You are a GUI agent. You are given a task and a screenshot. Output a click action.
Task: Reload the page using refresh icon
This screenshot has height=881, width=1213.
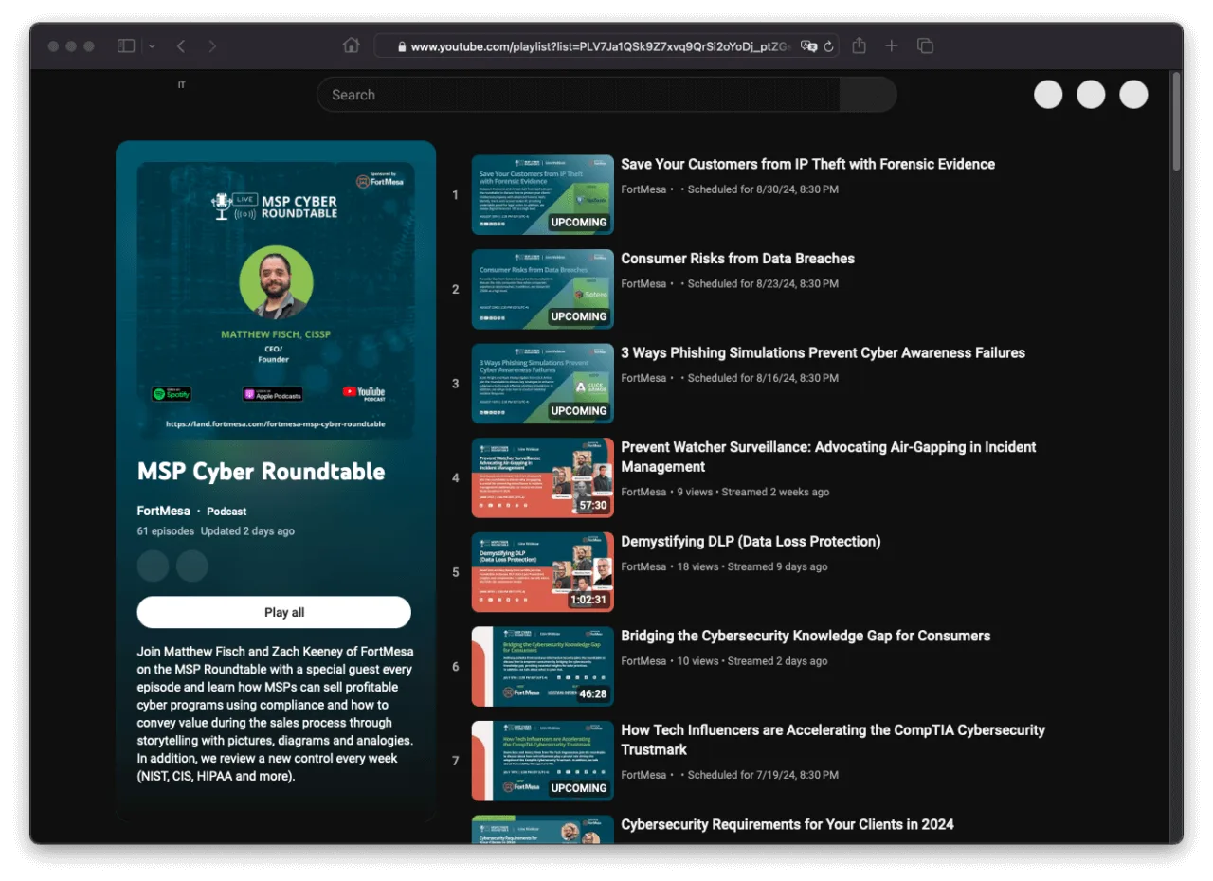tap(828, 45)
